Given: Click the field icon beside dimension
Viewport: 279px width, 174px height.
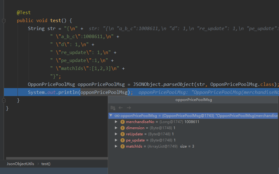Looking at the screenshot, I should 122,128.
